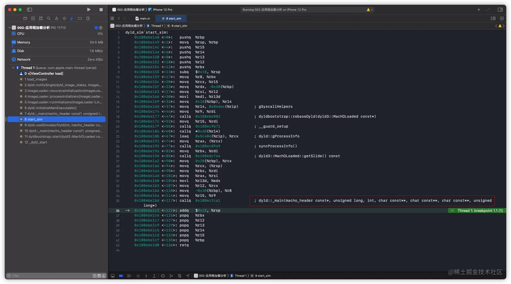
Task: Go back in editor history
Action: [x=119, y=19]
